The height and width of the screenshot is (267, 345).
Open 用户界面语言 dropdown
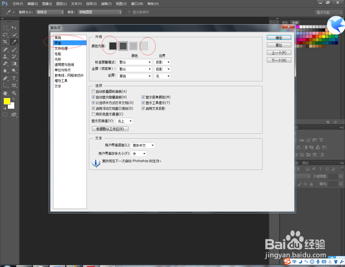[143, 145]
